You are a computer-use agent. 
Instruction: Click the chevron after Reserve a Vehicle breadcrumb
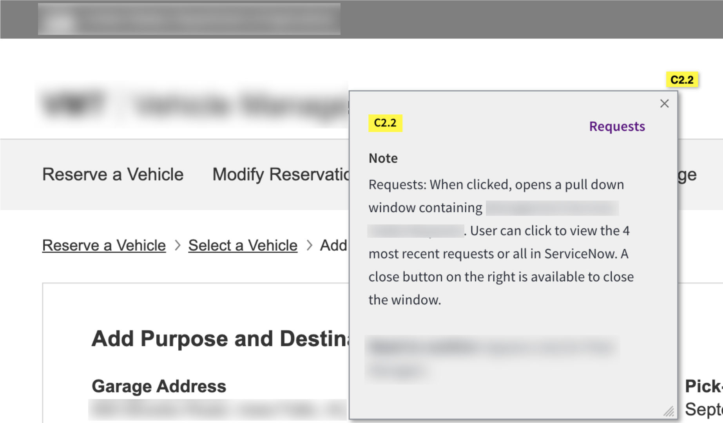tap(178, 246)
